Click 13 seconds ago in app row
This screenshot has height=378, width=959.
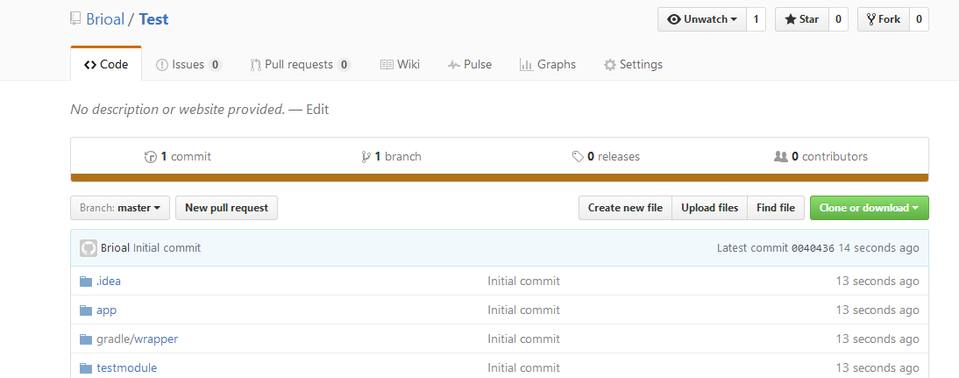tap(877, 310)
